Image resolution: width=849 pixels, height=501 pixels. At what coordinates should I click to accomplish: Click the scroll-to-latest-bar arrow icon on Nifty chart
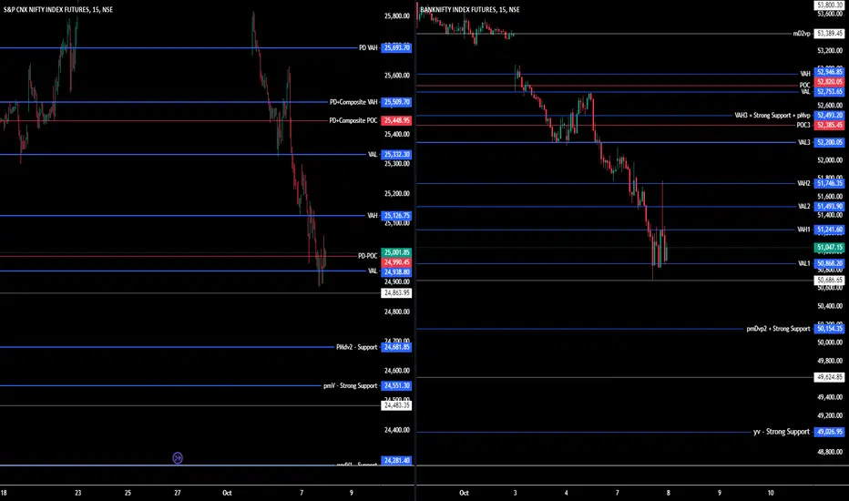pyautogui.click(x=178, y=458)
